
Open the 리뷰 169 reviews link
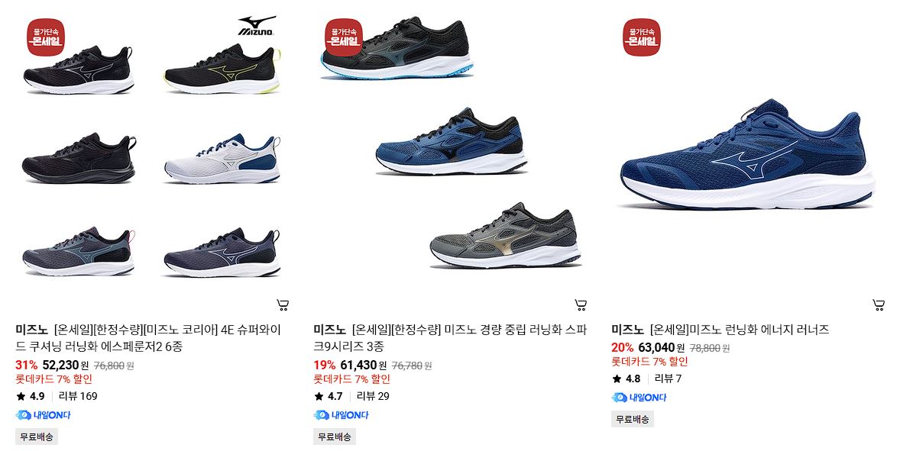click(x=78, y=396)
